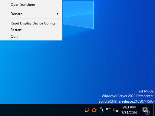Open the Safely Remove Hardware icon
The height and width of the screenshot is (116, 155).
(101, 110)
